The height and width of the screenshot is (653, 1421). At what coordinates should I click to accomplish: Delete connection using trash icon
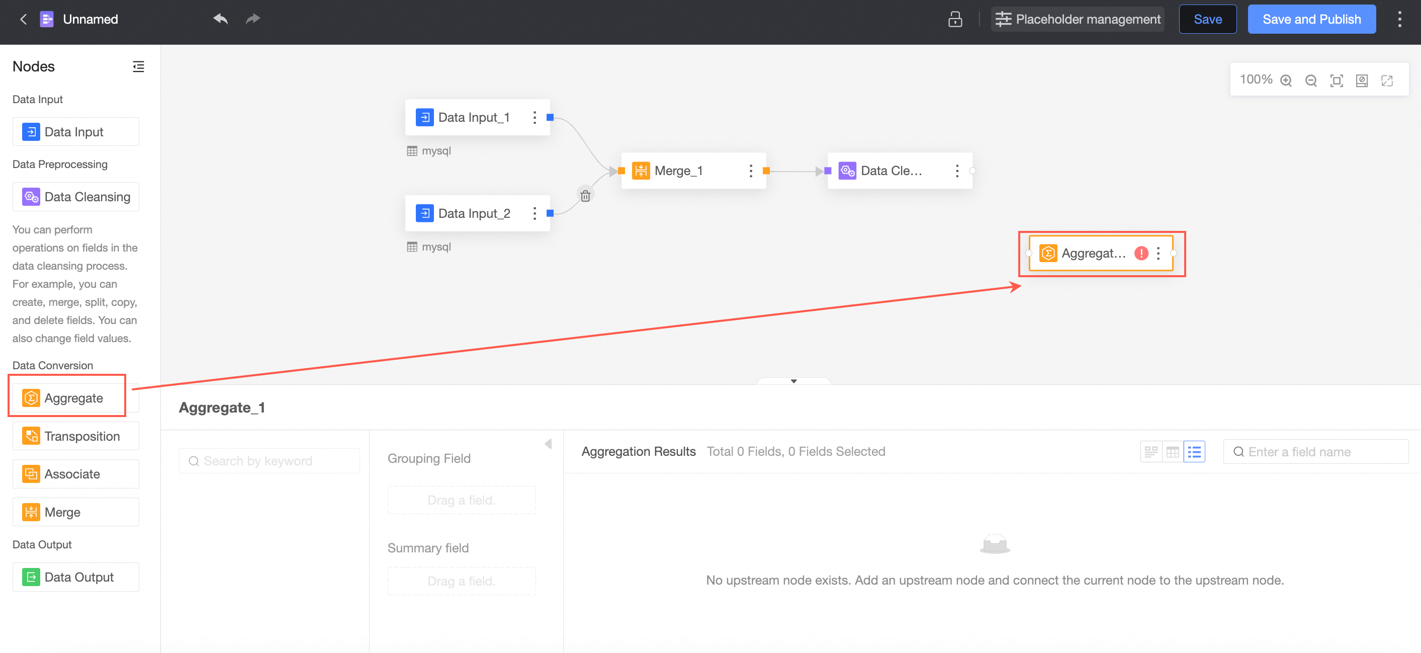click(585, 195)
